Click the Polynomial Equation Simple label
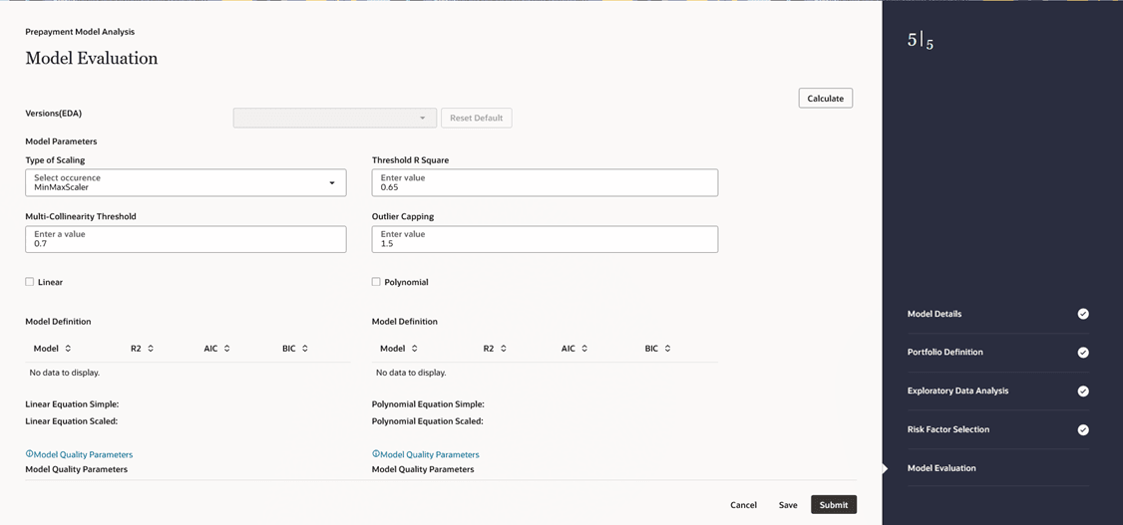The image size is (1123, 525). tap(428, 404)
